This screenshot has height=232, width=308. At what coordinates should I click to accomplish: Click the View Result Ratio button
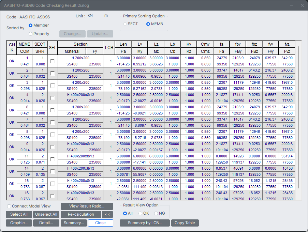tap(87, 206)
